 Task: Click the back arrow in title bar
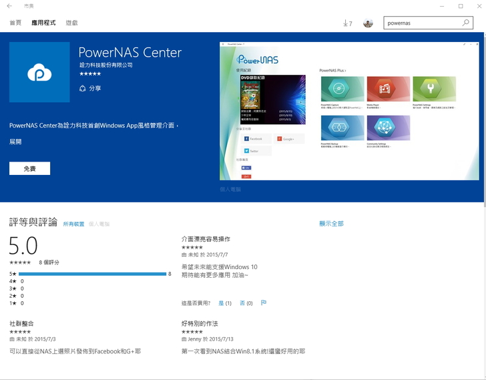click(x=9, y=6)
